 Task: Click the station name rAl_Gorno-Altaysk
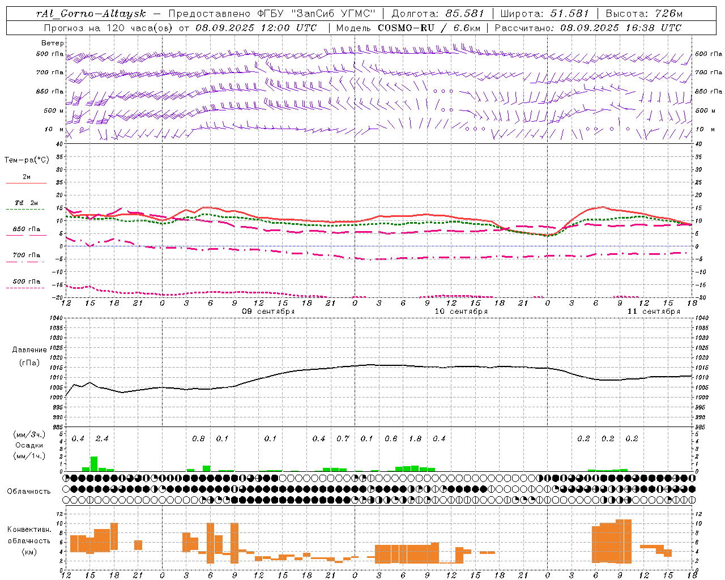click(x=91, y=14)
